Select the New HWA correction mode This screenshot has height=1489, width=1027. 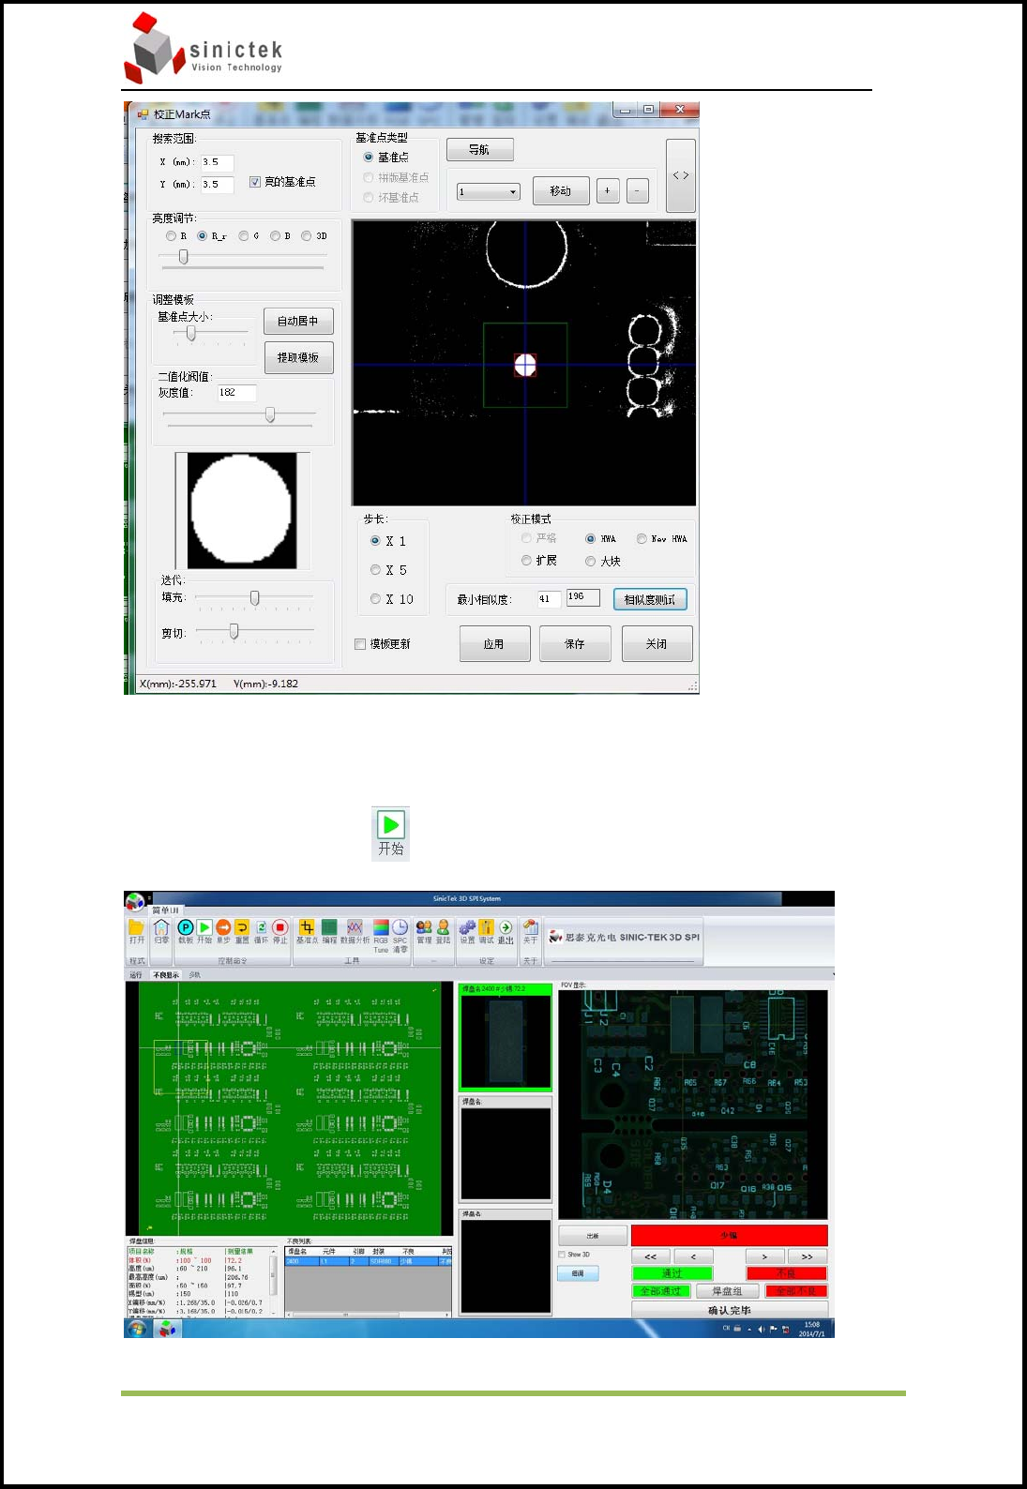point(642,539)
